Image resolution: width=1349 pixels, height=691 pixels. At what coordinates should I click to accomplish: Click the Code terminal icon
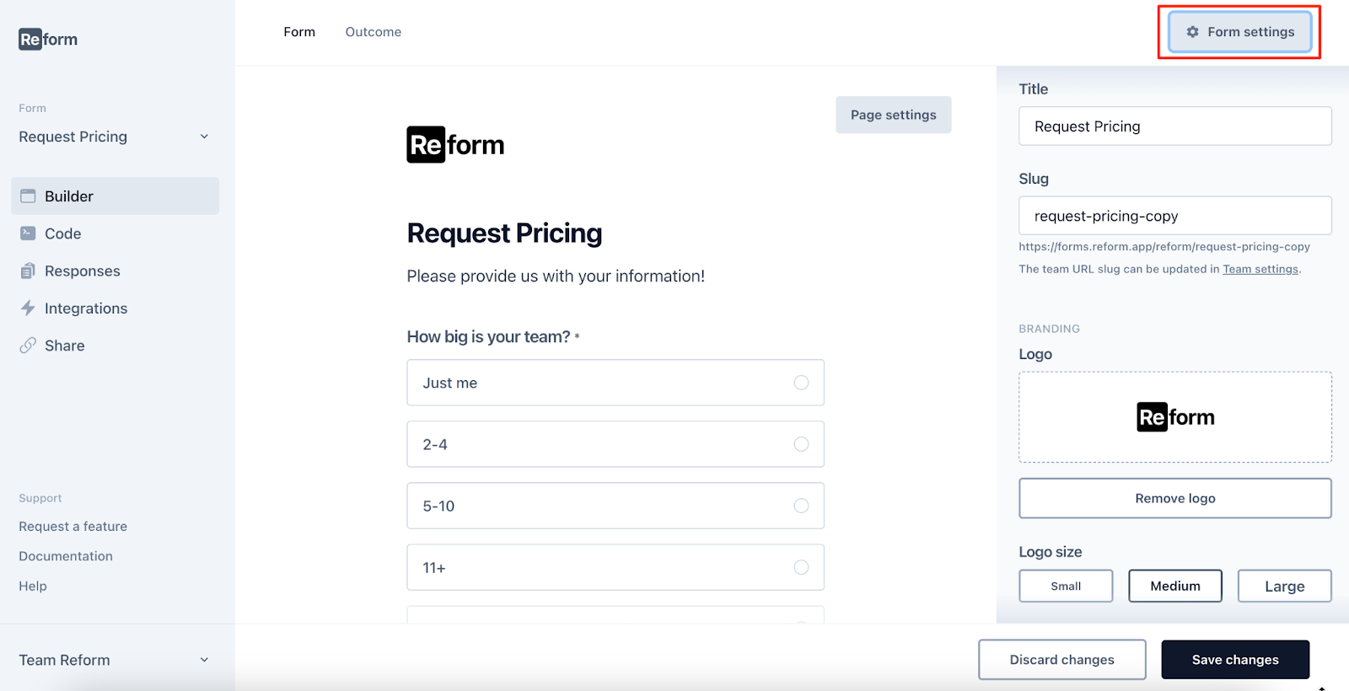coord(28,233)
